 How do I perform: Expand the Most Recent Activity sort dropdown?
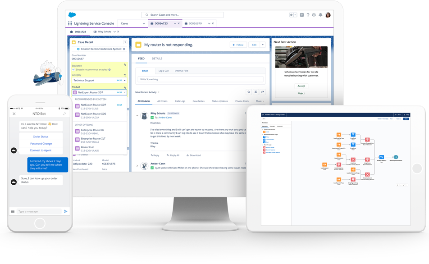click(x=147, y=92)
